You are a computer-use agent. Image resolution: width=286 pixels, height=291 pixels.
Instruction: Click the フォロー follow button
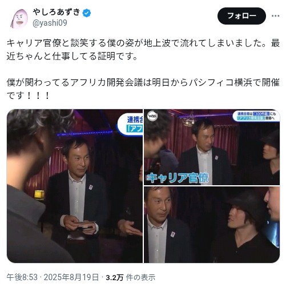tap(241, 16)
